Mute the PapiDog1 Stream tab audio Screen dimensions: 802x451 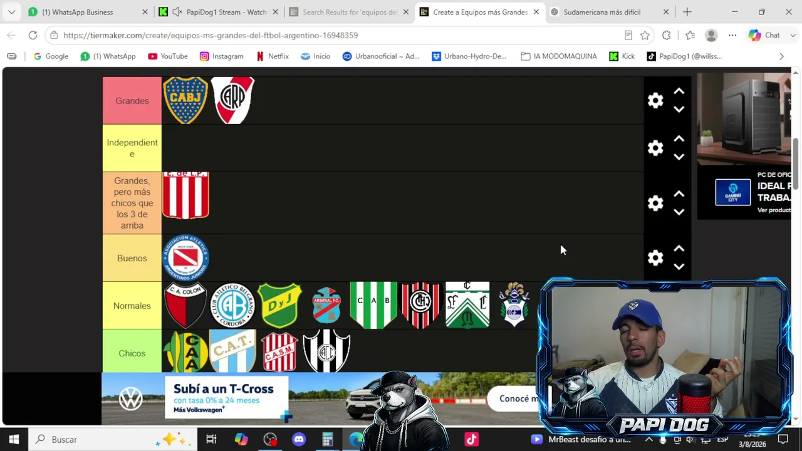point(177,12)
